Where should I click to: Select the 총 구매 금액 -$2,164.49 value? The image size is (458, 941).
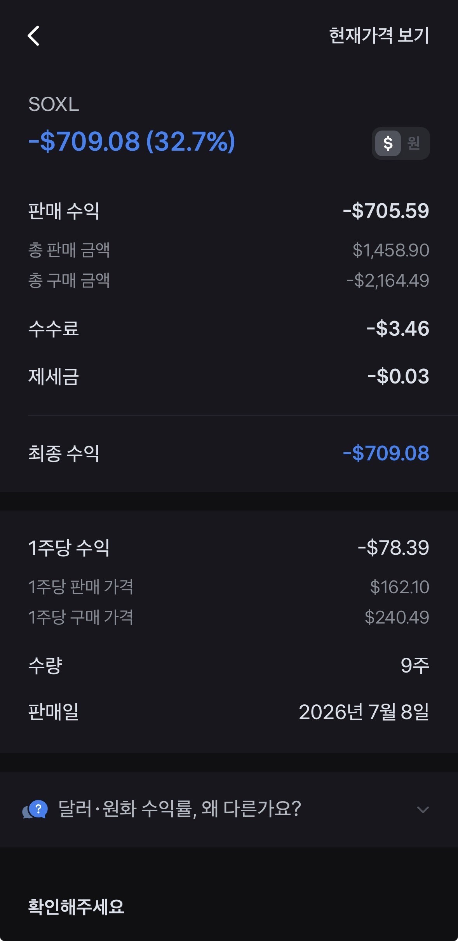tap(388, 281)
